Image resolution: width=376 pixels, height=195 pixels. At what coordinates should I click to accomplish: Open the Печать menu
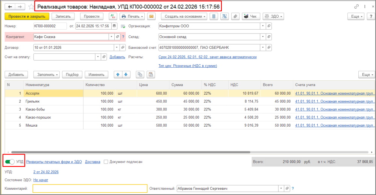[132, 17]
